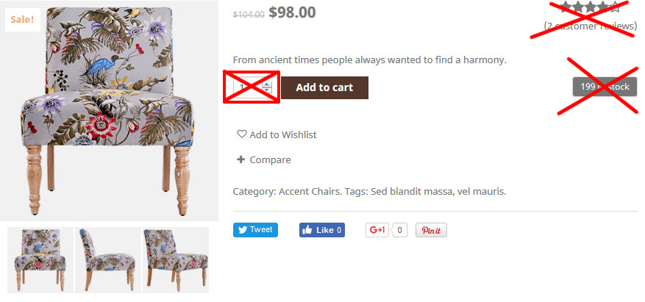
Task: Click the quantity input field
Action: tap(248, 87)
